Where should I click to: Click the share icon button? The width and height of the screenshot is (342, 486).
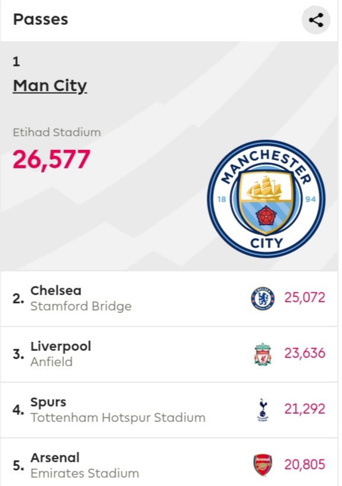coord(316,20)
